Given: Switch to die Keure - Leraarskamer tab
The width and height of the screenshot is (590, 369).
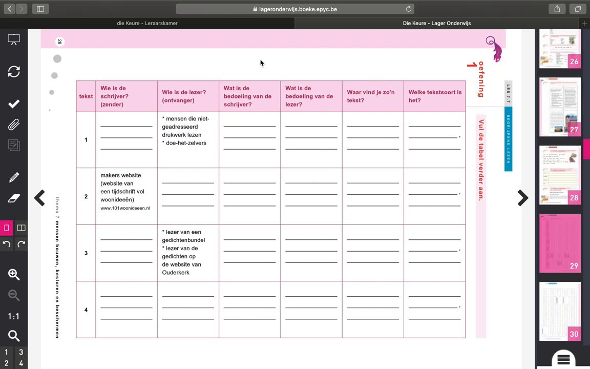Looking at the screenshot, I should pos(147,23).
